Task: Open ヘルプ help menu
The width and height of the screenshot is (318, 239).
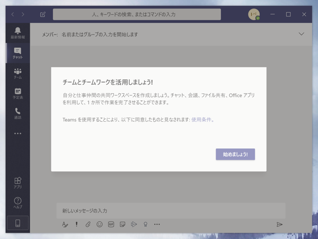Action: [x=17, y=203]
